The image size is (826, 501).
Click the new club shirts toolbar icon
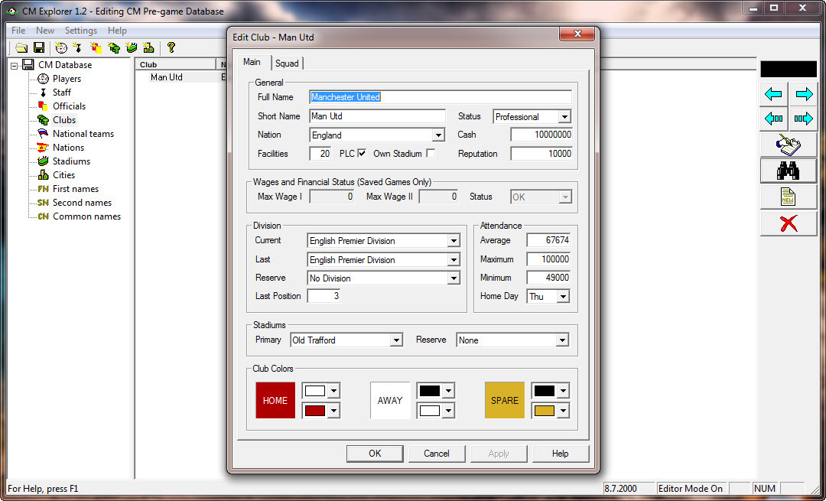click(x=114, y=48)
